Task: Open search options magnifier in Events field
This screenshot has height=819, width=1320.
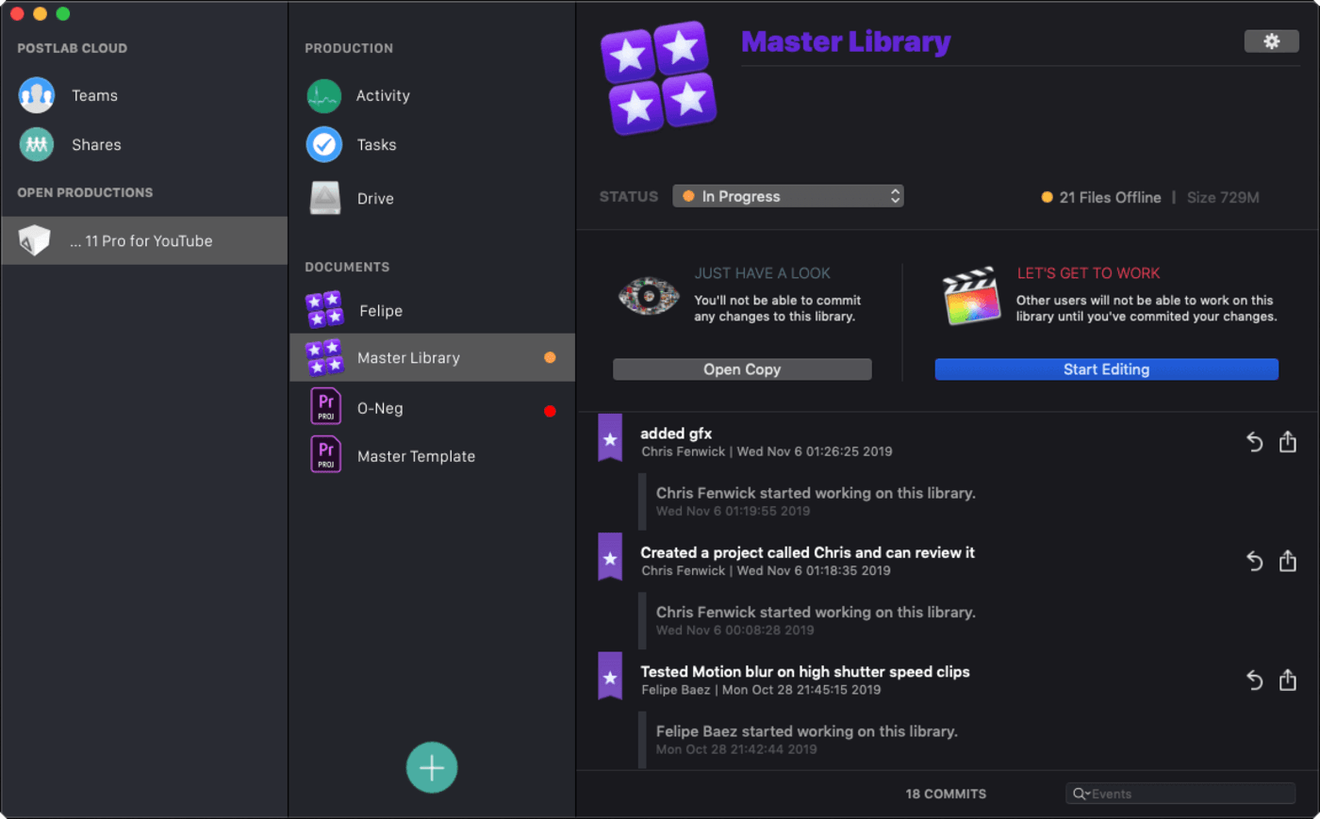Action: [1081, 794]
